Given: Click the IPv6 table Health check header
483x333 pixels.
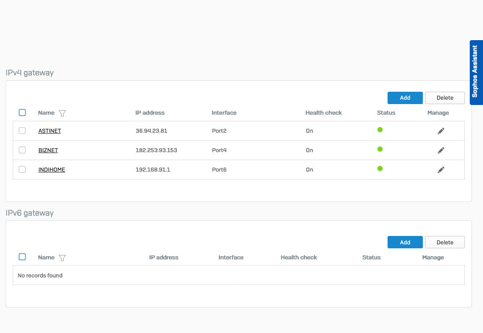Looking at the screenshot, I should pos(298,258).
